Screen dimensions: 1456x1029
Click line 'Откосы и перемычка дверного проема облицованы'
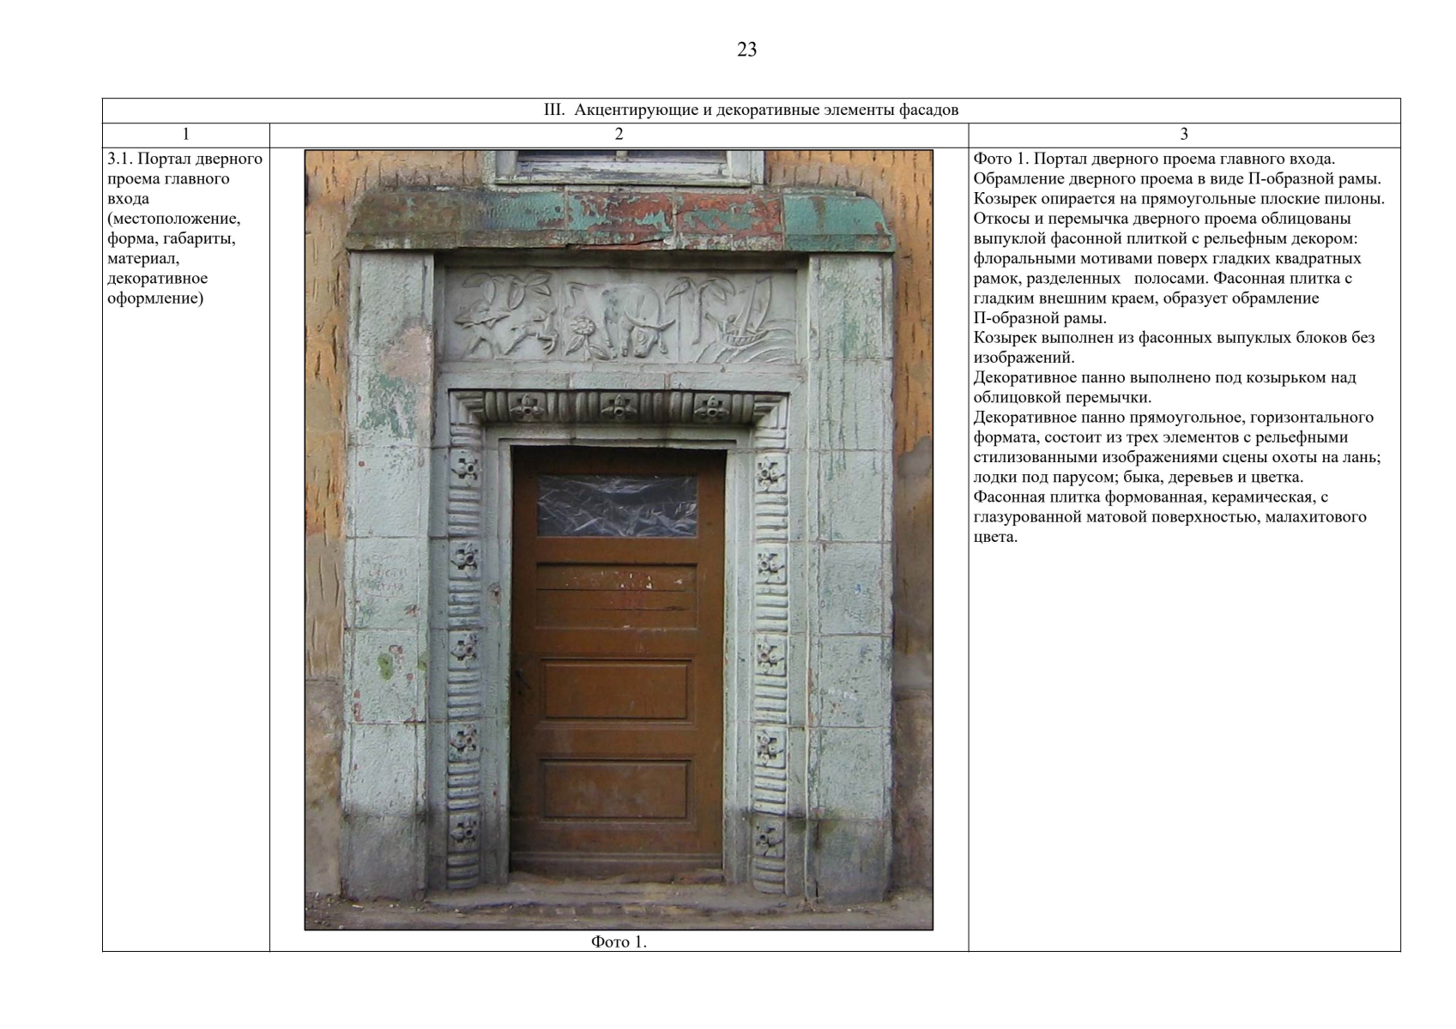pos(1162,218)
